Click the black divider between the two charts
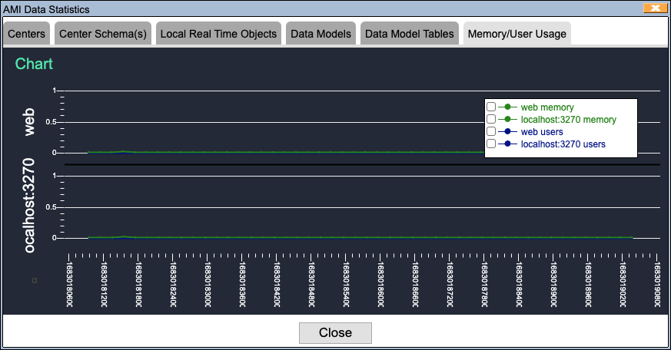Screen dimensions: 671x350 [x=361, y=164]
